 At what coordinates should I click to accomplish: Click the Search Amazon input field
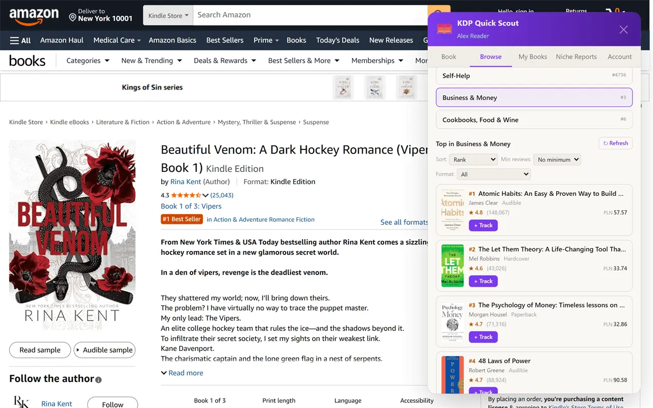(310, 15)
